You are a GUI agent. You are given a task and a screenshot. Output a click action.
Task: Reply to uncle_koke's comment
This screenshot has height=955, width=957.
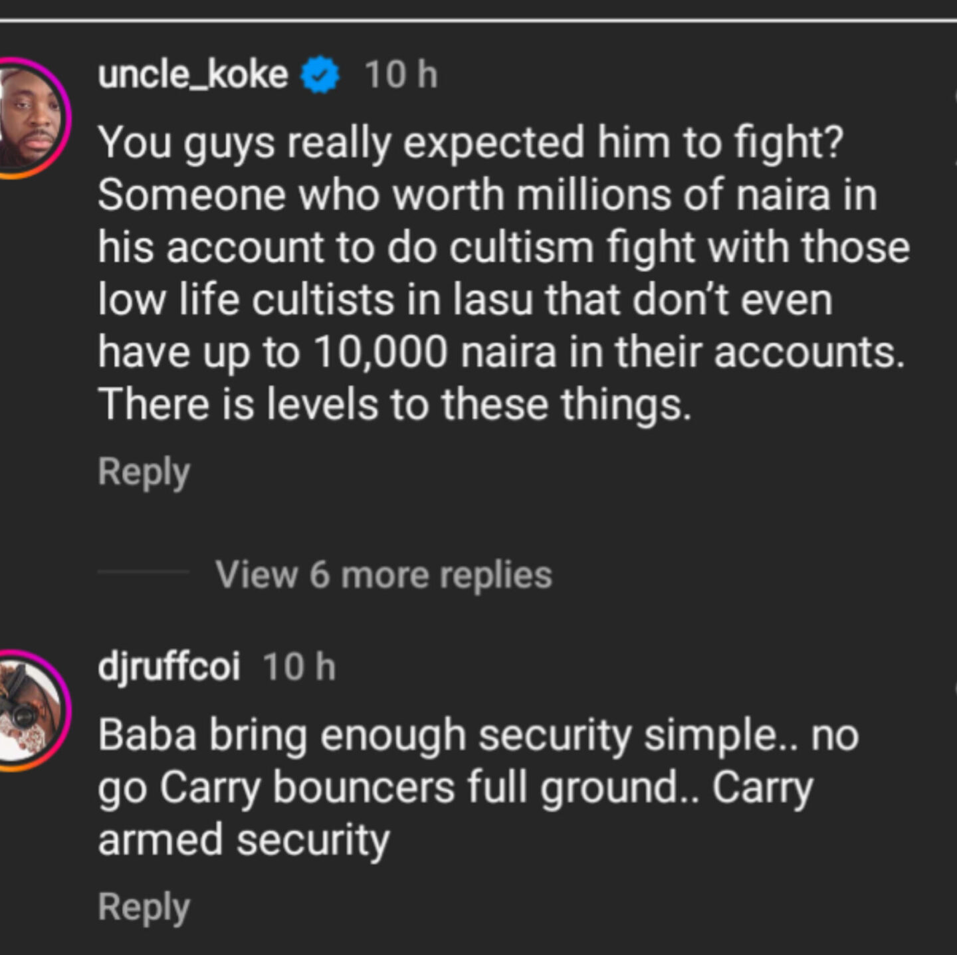point(144,472)
